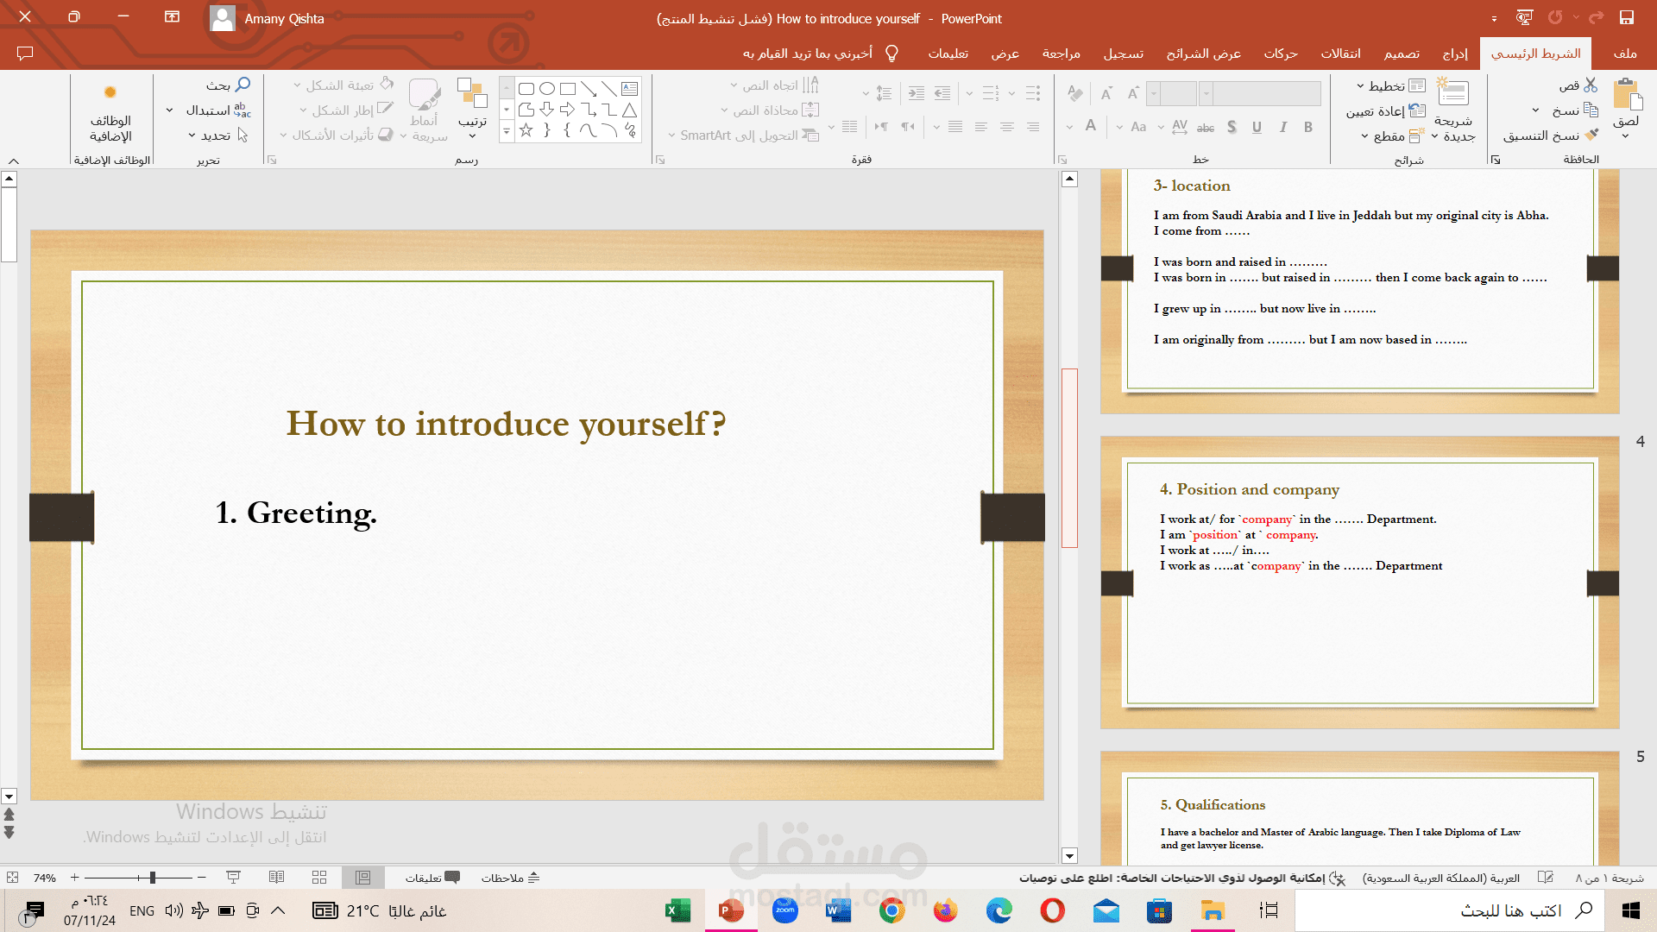Image resolution: width=1657 pixels, height=932 pixels.
Task: Toggle the Comments (تعليقات) pane
Action: click(432, 878)
